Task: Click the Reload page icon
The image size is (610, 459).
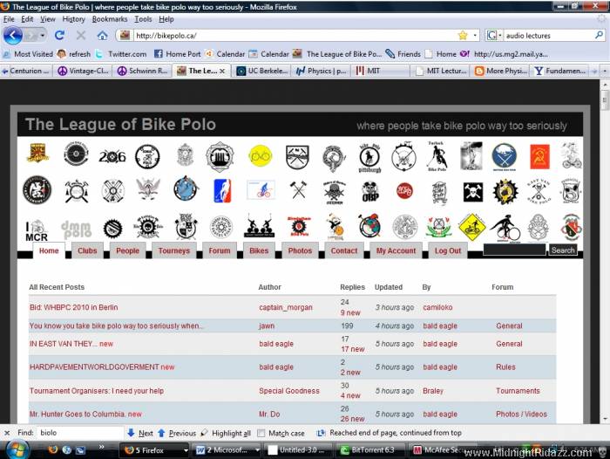Action: 59,36
